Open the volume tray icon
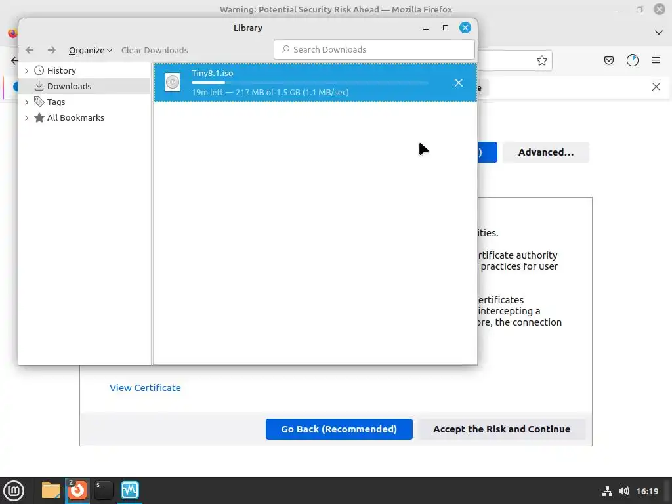672x504 pixels. click(x=624, y=491)
